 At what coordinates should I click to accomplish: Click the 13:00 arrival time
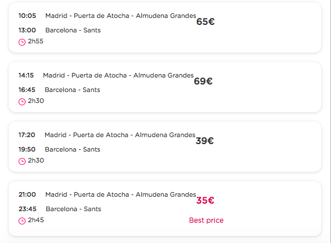click(x=27, y=30)
